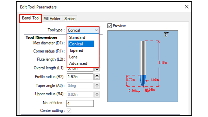
Task: Increase the Taper angle (A2) value
Action: pyautogui.click(x=97, y=84)
